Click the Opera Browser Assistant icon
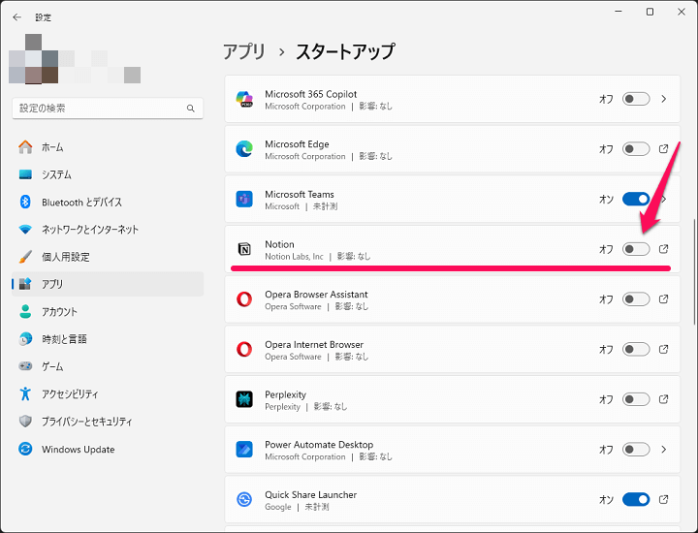 click(244, 299)
